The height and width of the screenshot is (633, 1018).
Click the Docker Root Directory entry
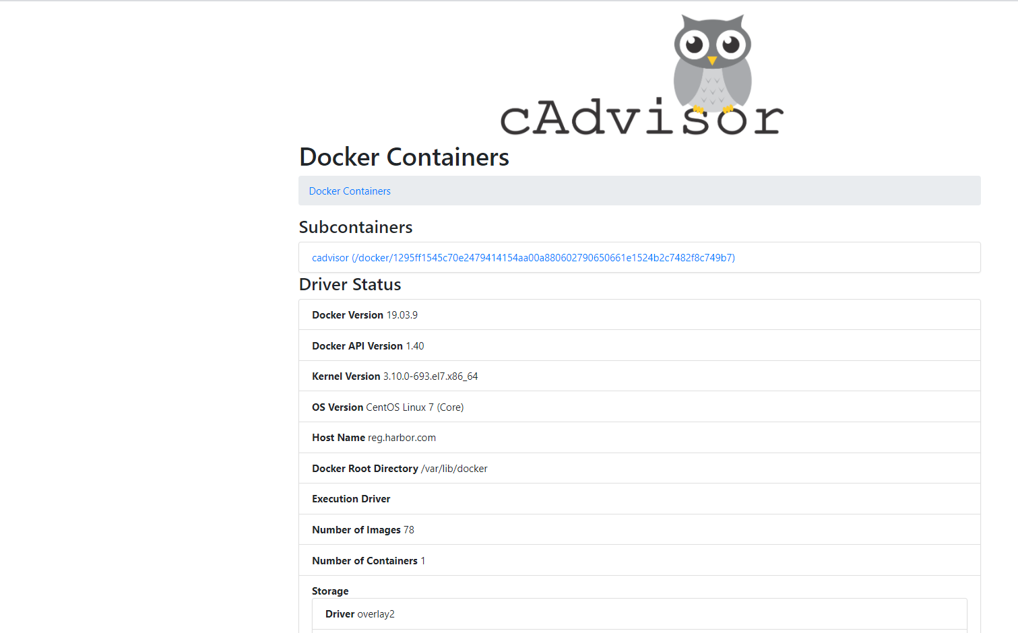(x=400, y=468)
